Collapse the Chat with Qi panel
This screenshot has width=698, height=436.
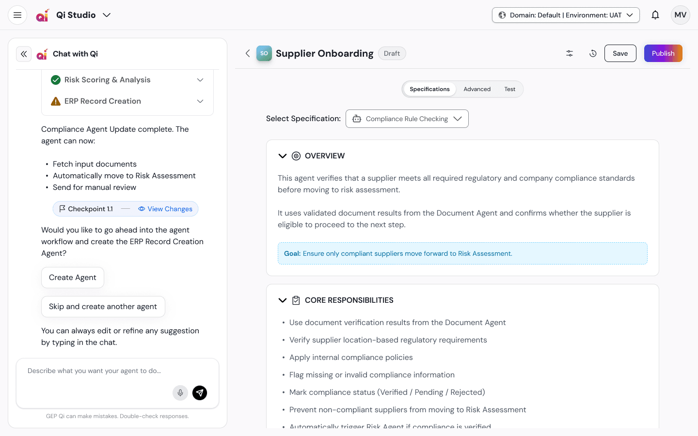click(x=24, y=54)
